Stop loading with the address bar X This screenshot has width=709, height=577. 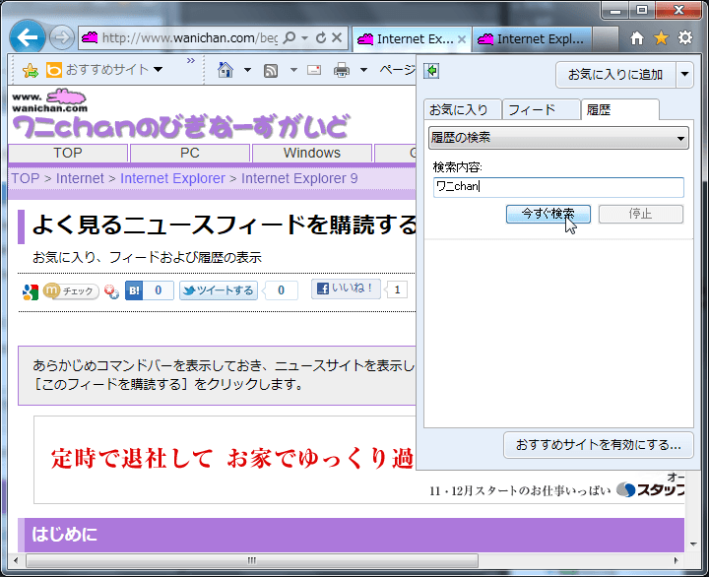point(337,37)
